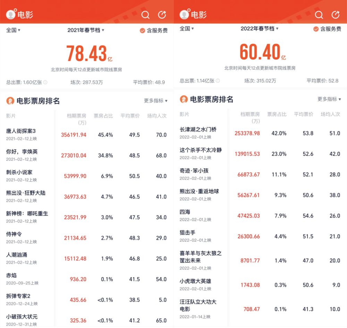The image size is (347, 328).
Task: Select 赤焰 title
Action: [x=11, y=275]
